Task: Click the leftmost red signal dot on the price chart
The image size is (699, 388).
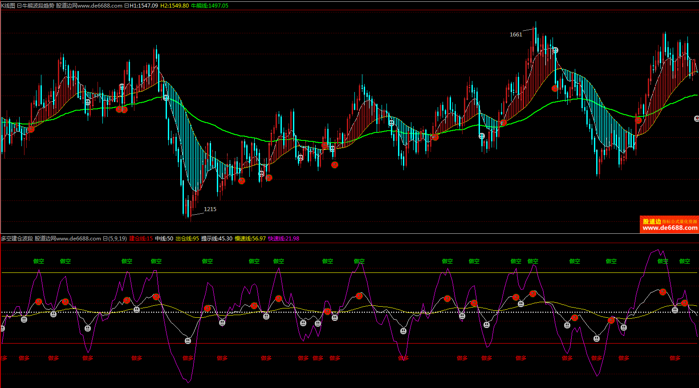Action: [31, 129]
